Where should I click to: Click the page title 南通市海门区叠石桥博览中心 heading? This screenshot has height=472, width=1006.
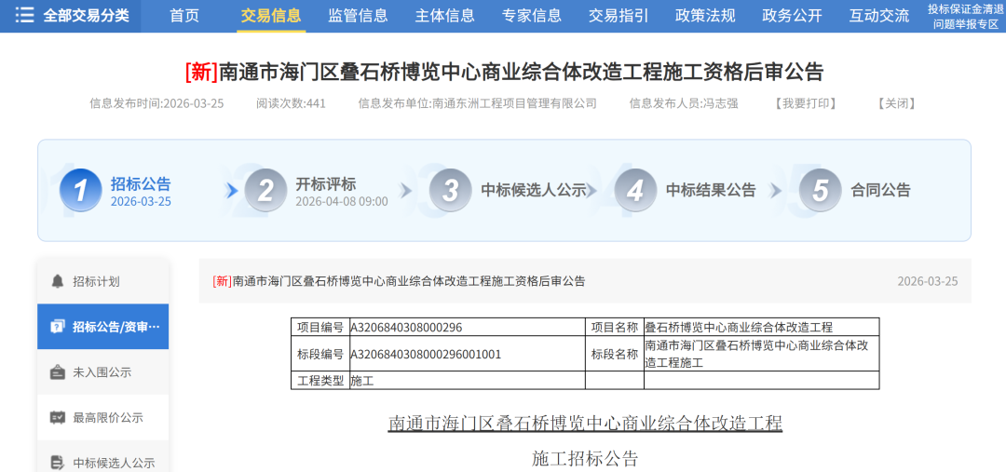(x=504, y=73)
